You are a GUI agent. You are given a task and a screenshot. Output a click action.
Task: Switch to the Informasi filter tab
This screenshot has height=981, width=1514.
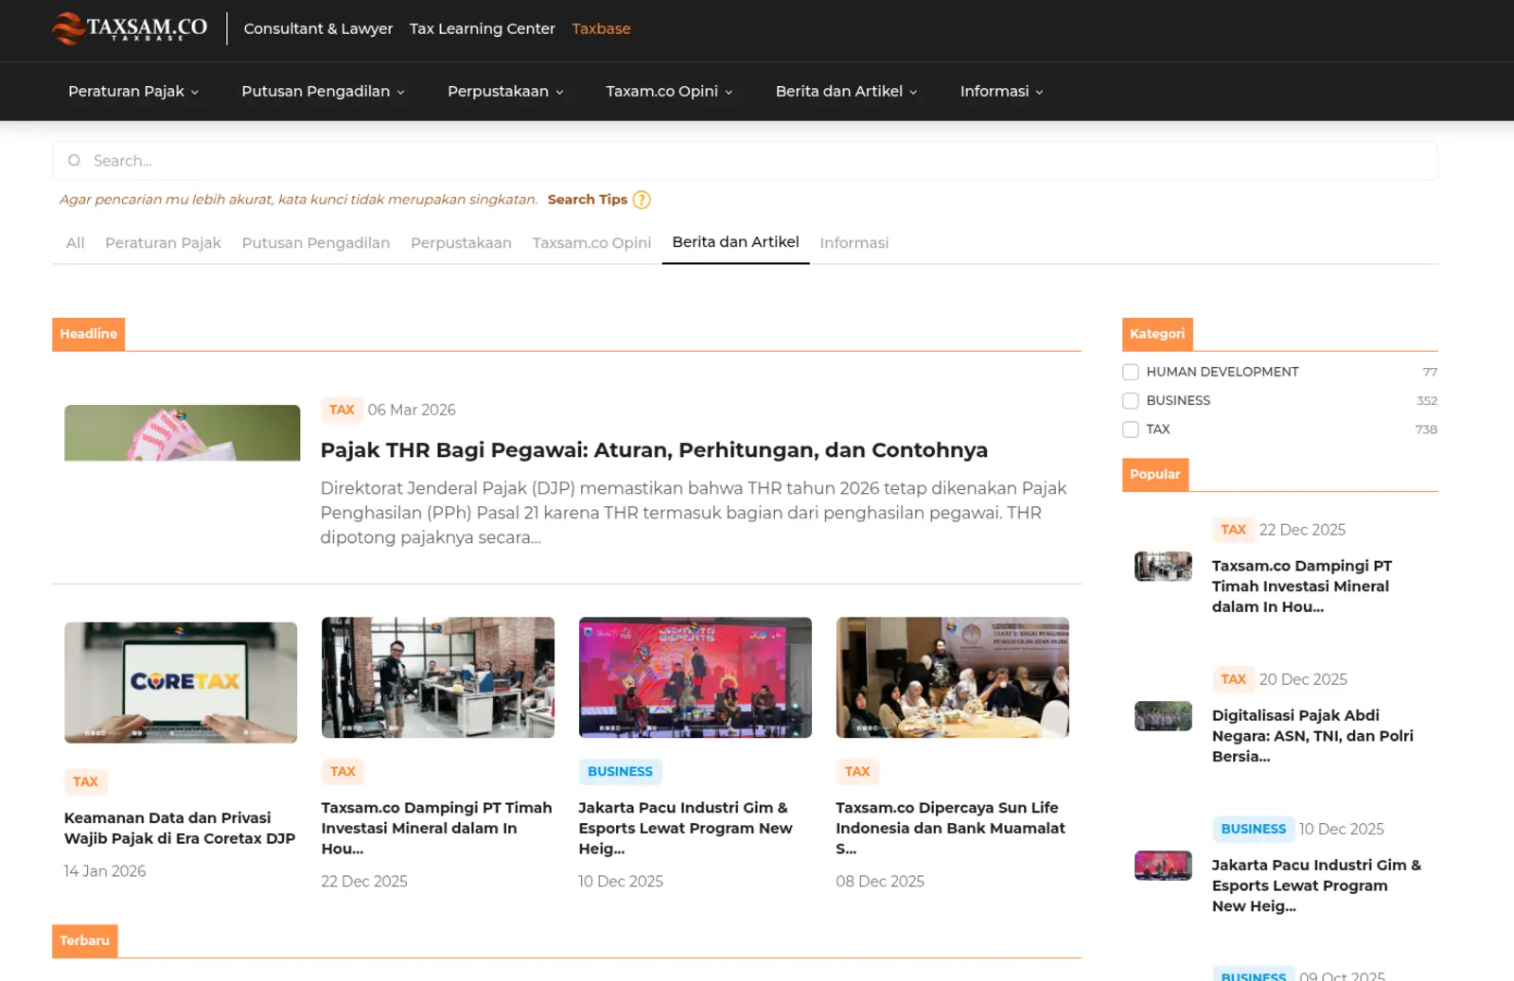[854, 243]
